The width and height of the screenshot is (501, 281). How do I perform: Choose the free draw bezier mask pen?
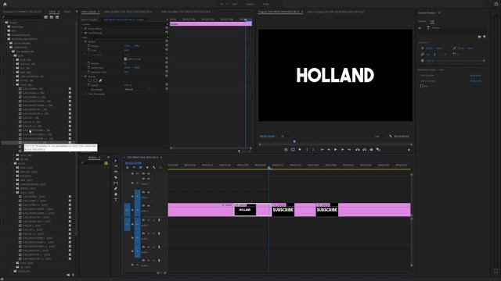100,80
